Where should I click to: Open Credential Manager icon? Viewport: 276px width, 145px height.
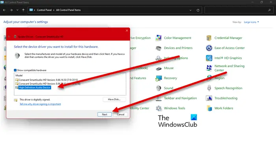(209, 38)
